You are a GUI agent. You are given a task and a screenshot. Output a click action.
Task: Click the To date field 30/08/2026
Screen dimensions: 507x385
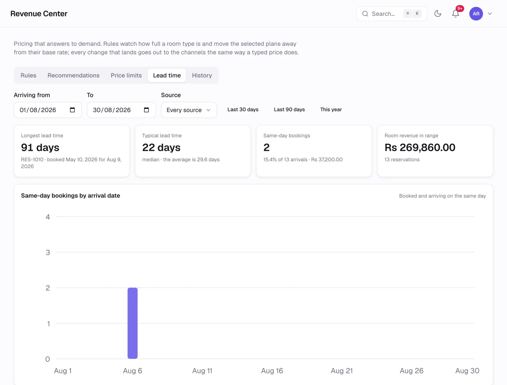pyautogui.click(x=121, y=110)
